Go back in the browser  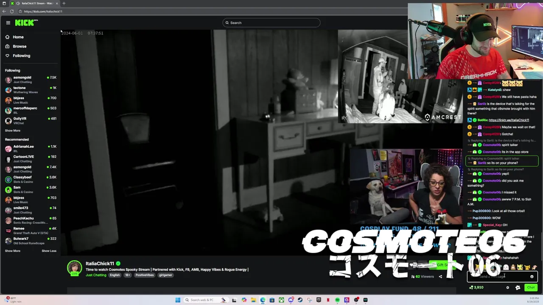coord(4,11)
